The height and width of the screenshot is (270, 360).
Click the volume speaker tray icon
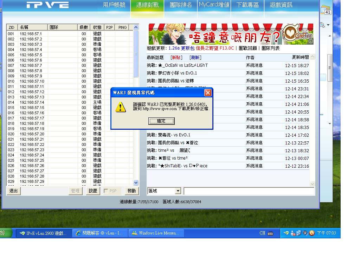[305, 233]
